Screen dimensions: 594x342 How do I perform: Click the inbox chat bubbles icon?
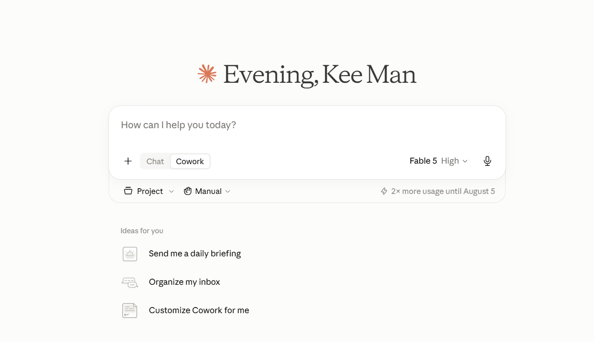point(130,282)
